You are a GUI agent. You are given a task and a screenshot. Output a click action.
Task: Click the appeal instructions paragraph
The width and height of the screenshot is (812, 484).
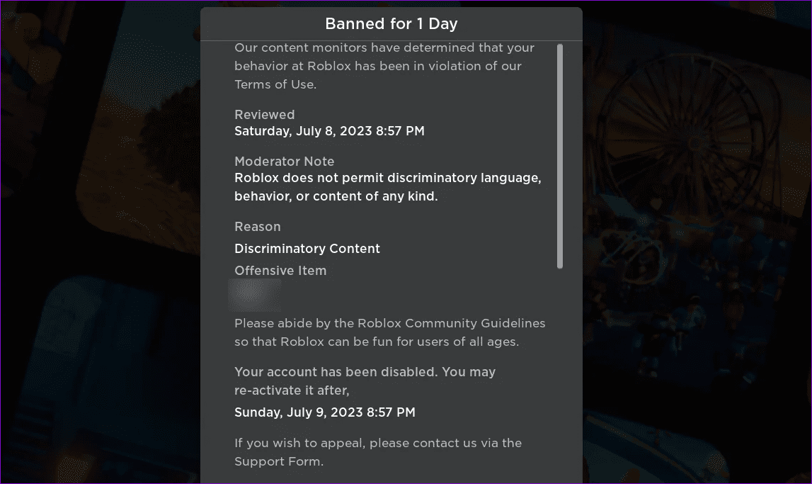378,451
